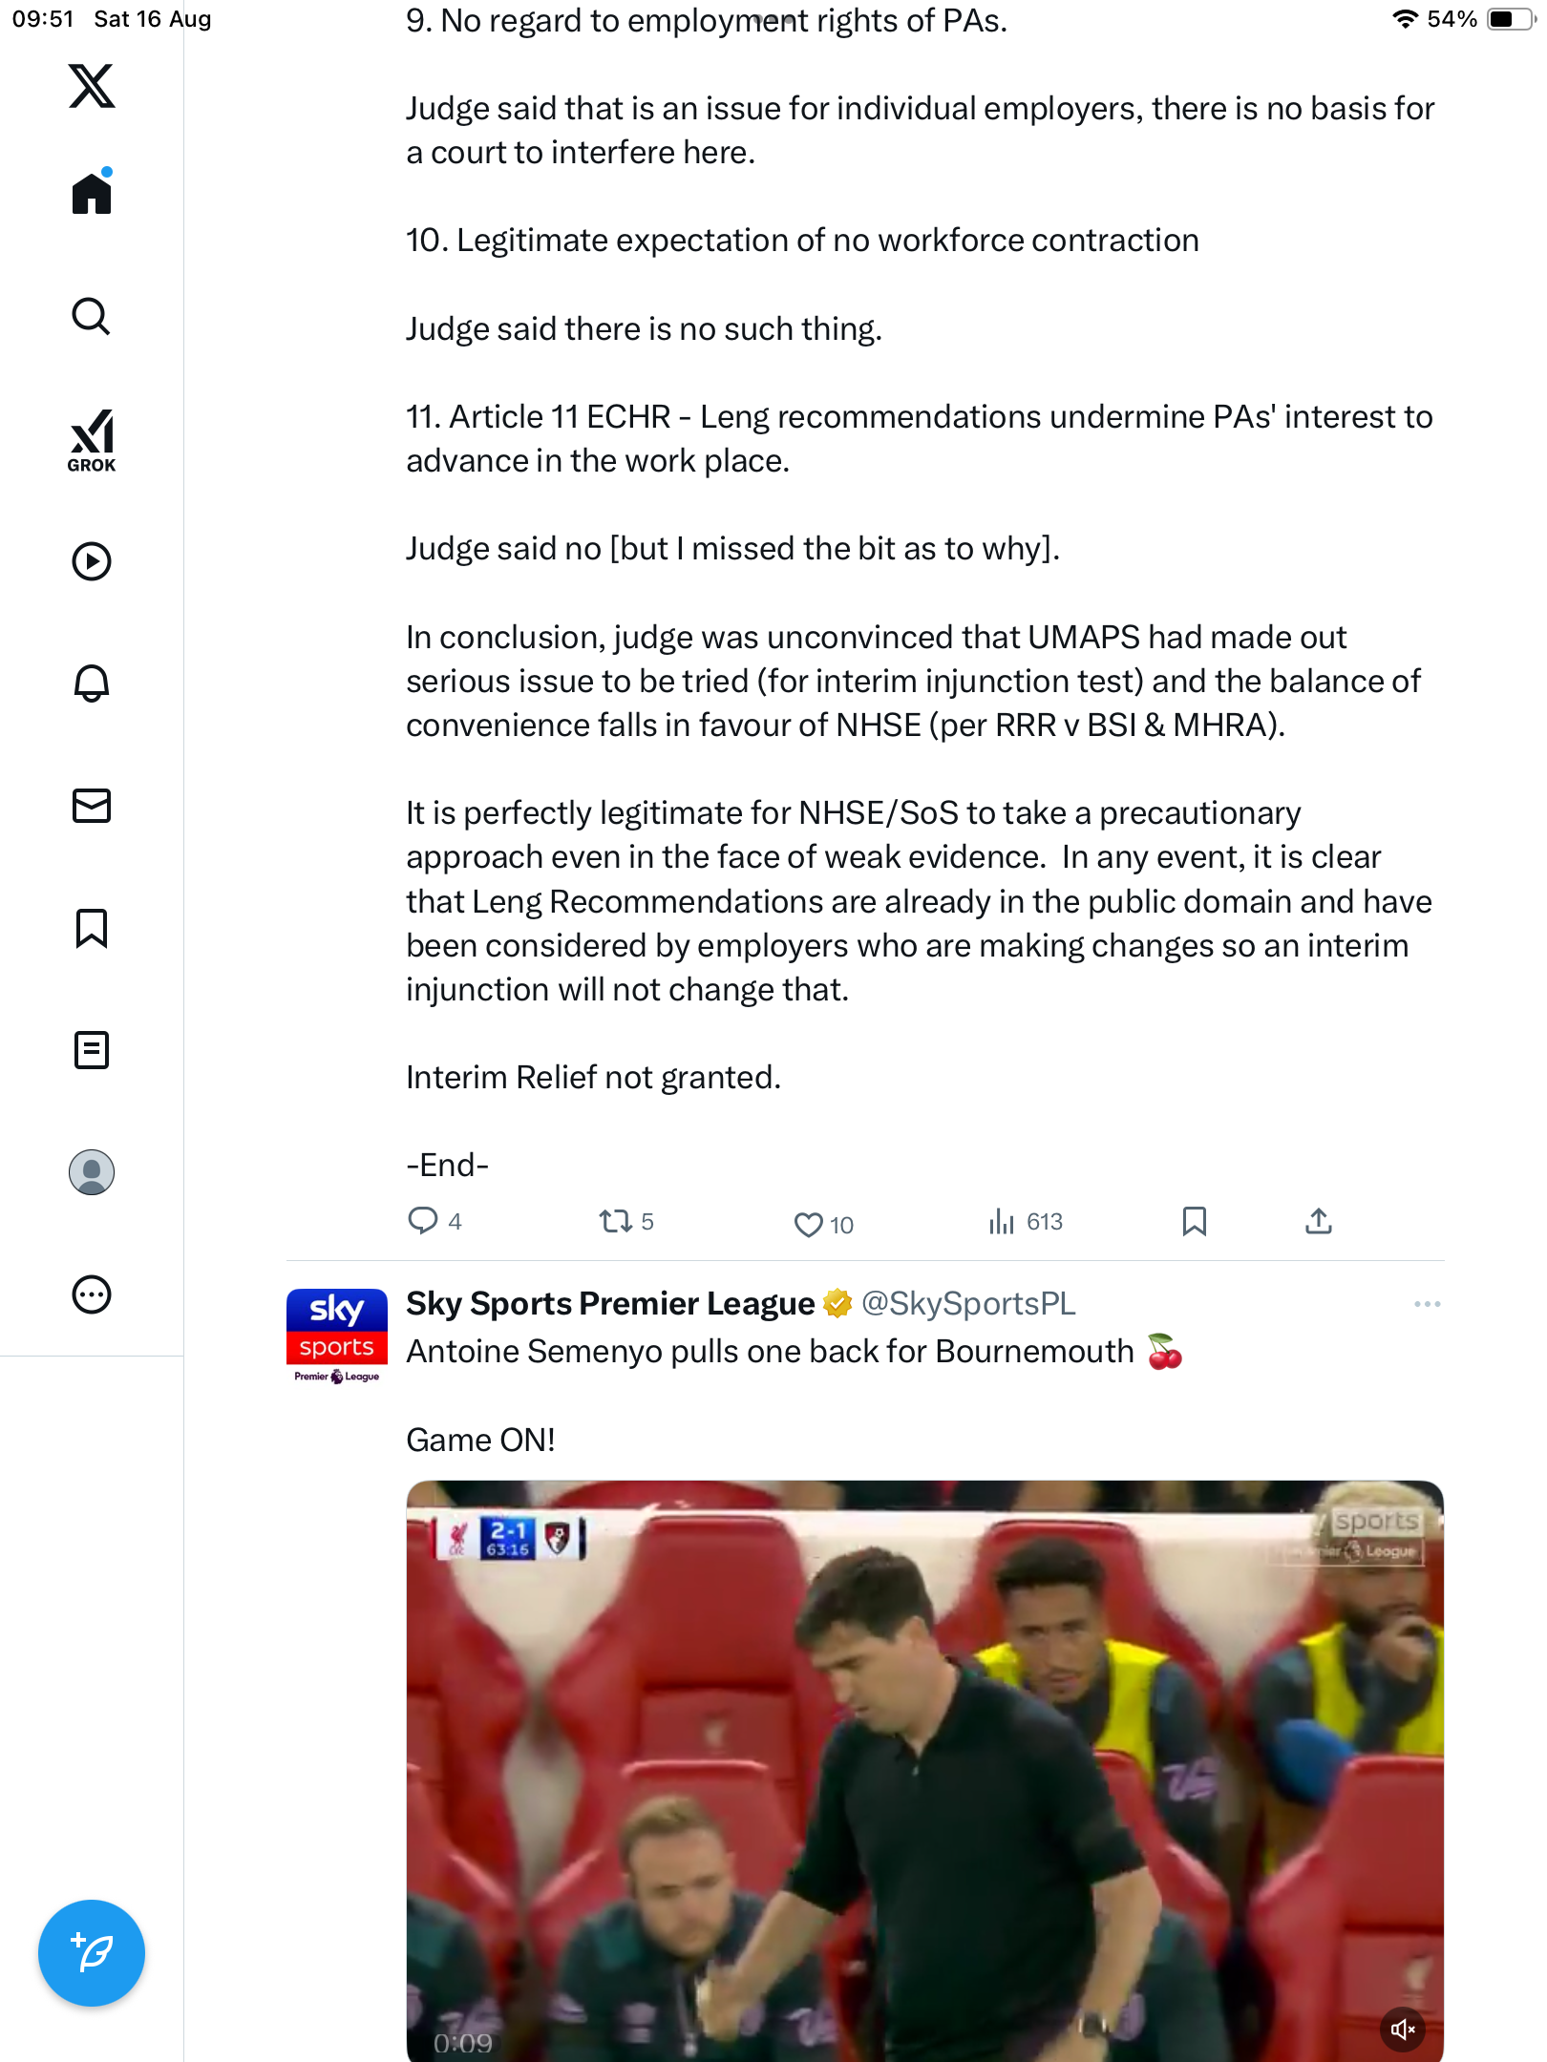The image size is (1547, 2062).
Task: Share the Interim Relief post
Action: [1319, 1221]
